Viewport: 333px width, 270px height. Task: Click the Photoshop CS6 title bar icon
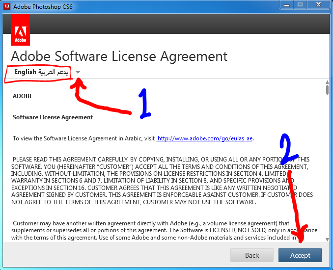coord(7,6)
